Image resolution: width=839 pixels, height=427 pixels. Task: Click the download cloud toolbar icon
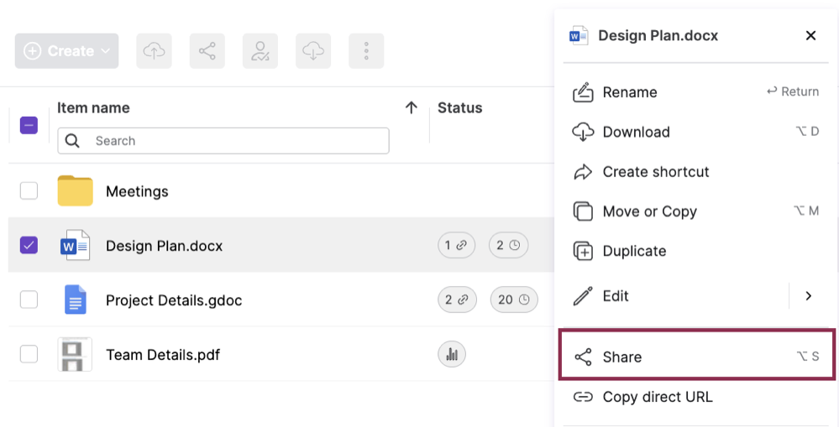point(313,51)
